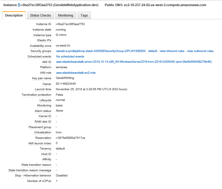The width and height of the screenshot is (222, 189).
Task: Click the Host ID label
Action: tap(46, 154)
